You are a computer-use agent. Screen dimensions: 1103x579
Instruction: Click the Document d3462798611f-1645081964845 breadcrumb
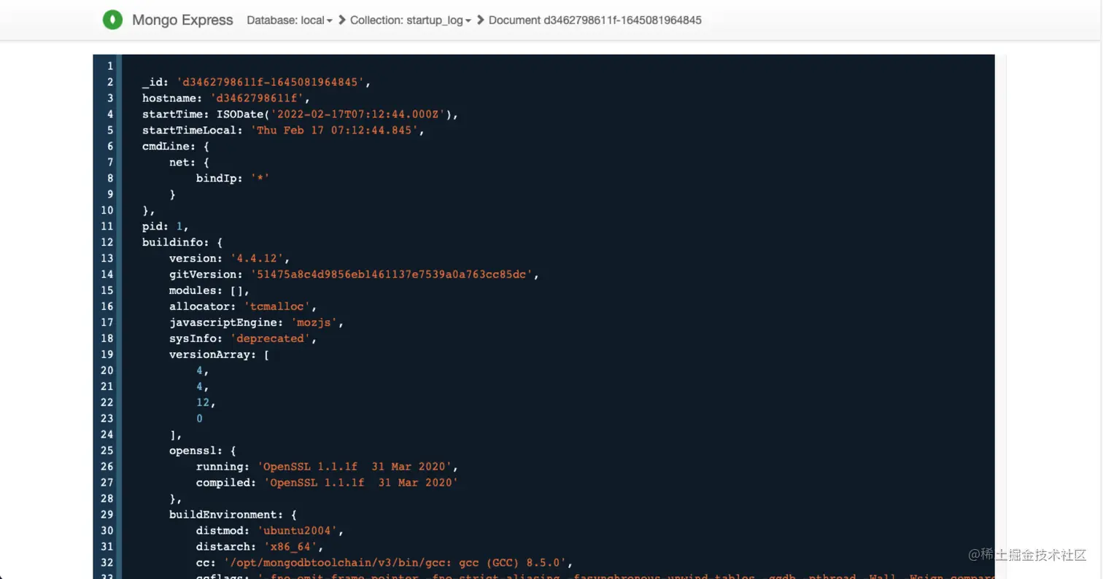tap(595, 20)
